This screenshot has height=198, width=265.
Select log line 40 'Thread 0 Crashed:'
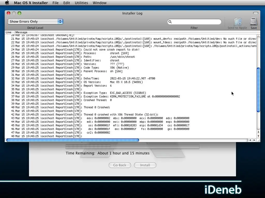(x=131, y=108)
